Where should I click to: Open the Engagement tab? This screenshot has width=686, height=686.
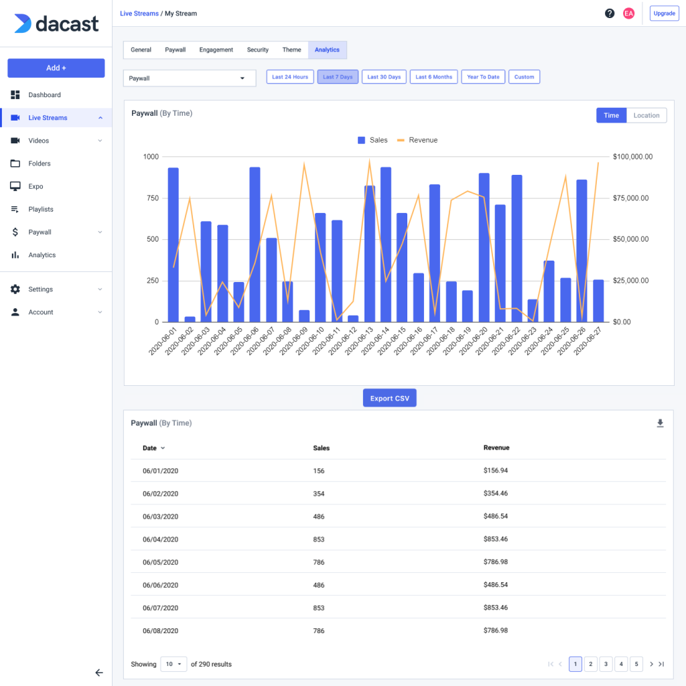pyautogui.click(x=216, y=50)
